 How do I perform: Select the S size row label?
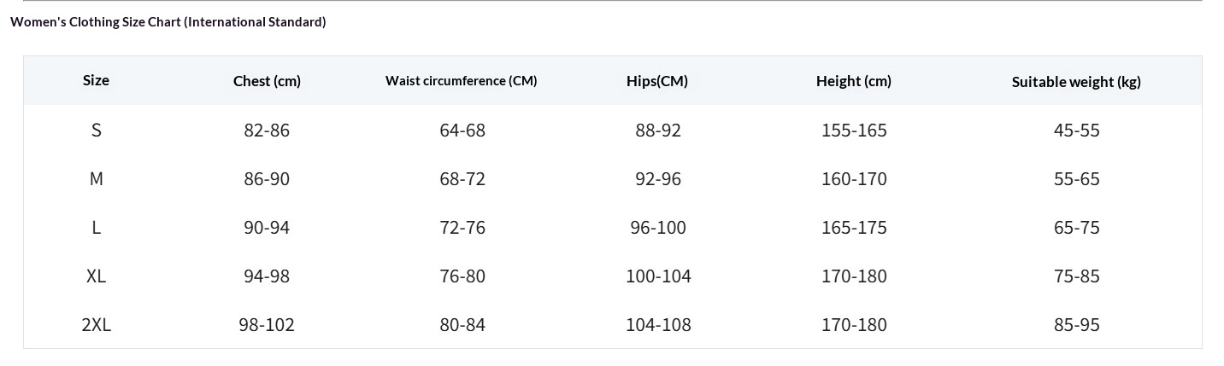(97, 130)
